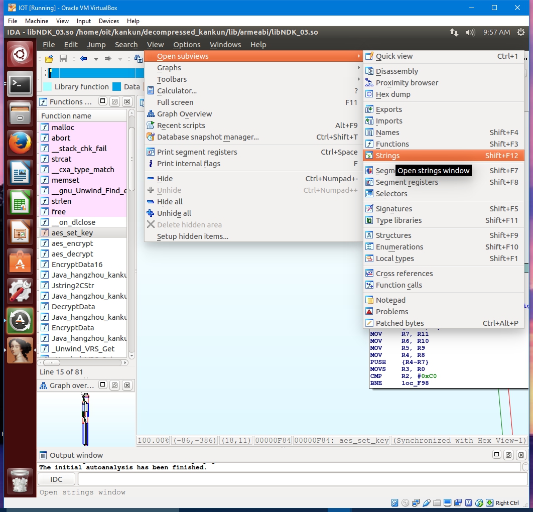Float the Graph overview panel

(x=115, y=385)
